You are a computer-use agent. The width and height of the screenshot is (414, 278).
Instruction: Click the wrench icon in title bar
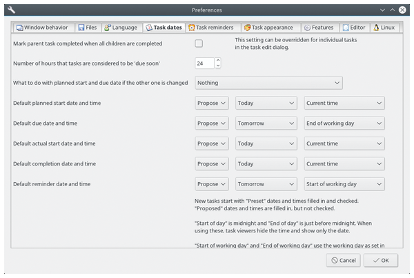coord(11,10)
